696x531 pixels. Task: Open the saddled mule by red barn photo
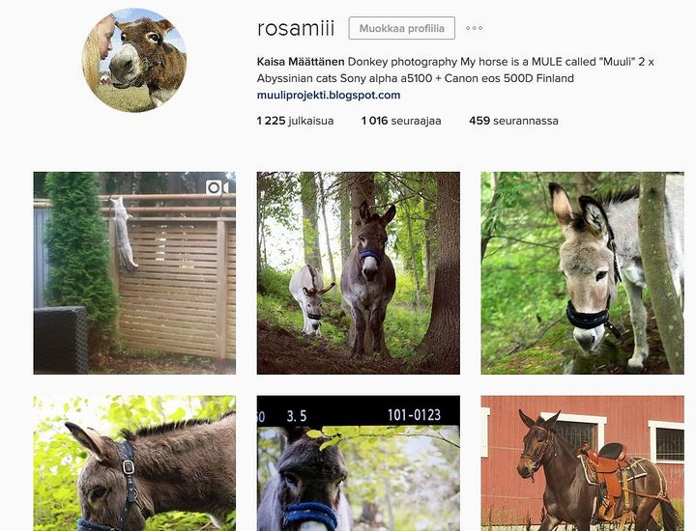pos(582,463)
